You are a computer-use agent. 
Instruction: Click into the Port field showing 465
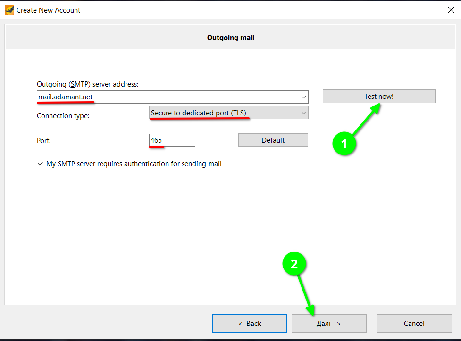point(172,140)
